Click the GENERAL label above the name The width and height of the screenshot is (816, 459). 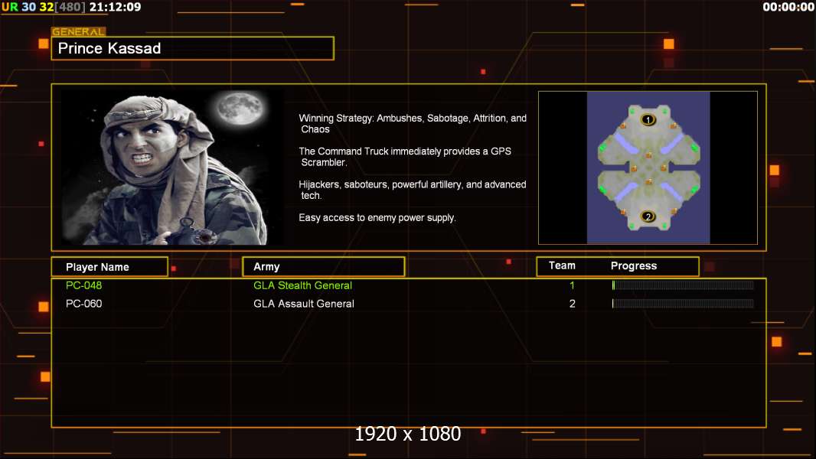coord(78,31)
